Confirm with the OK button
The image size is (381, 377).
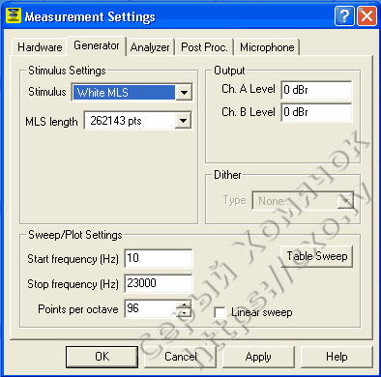coord(102,357)
